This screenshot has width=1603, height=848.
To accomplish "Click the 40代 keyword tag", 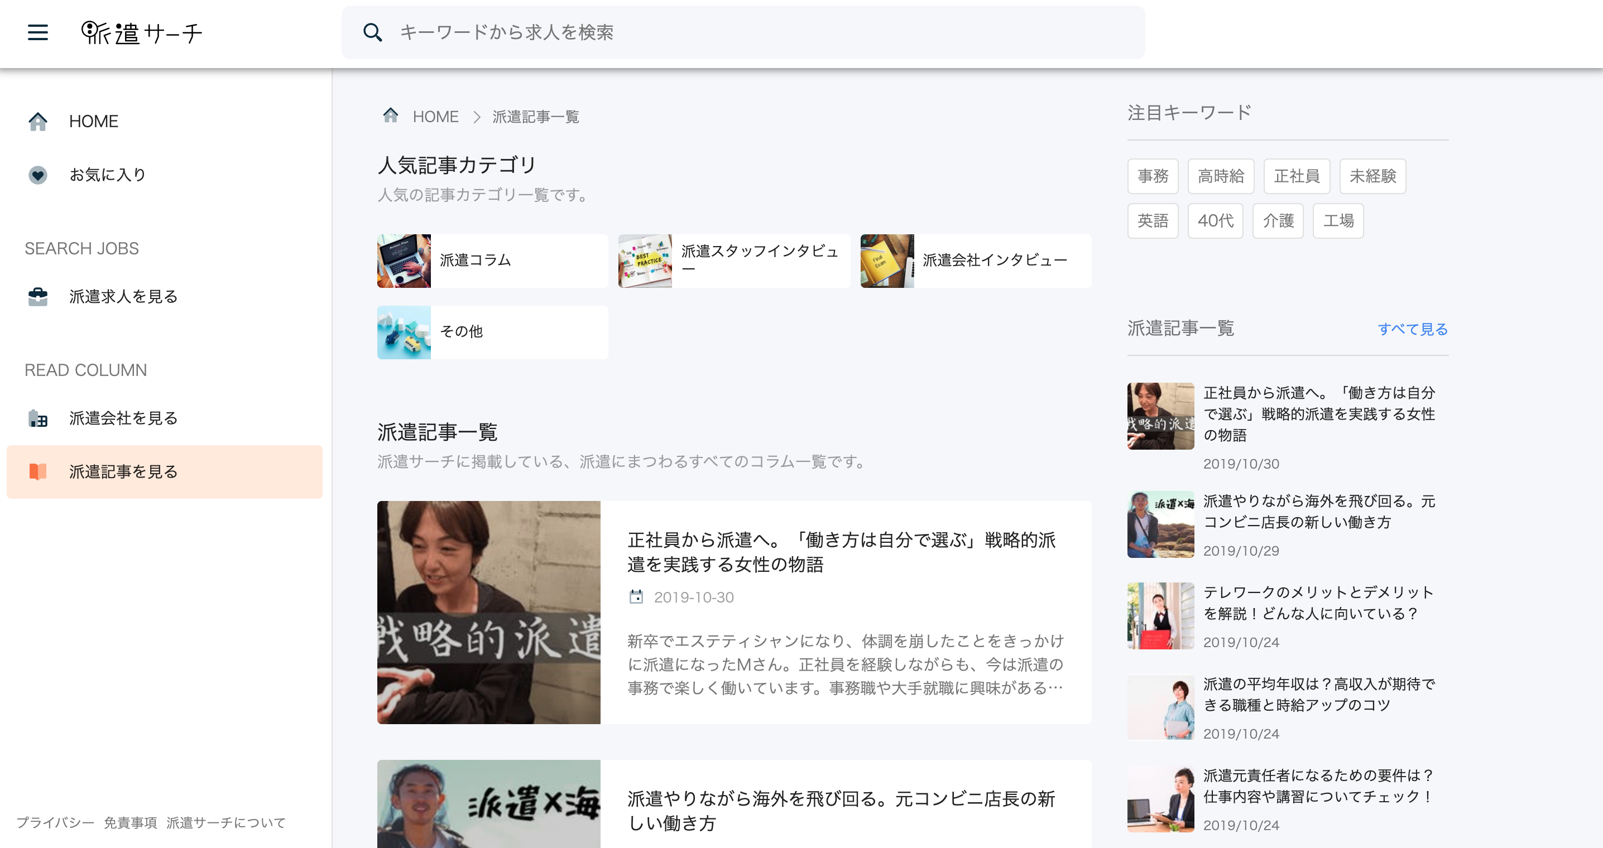I will [x=1215, y=221].
